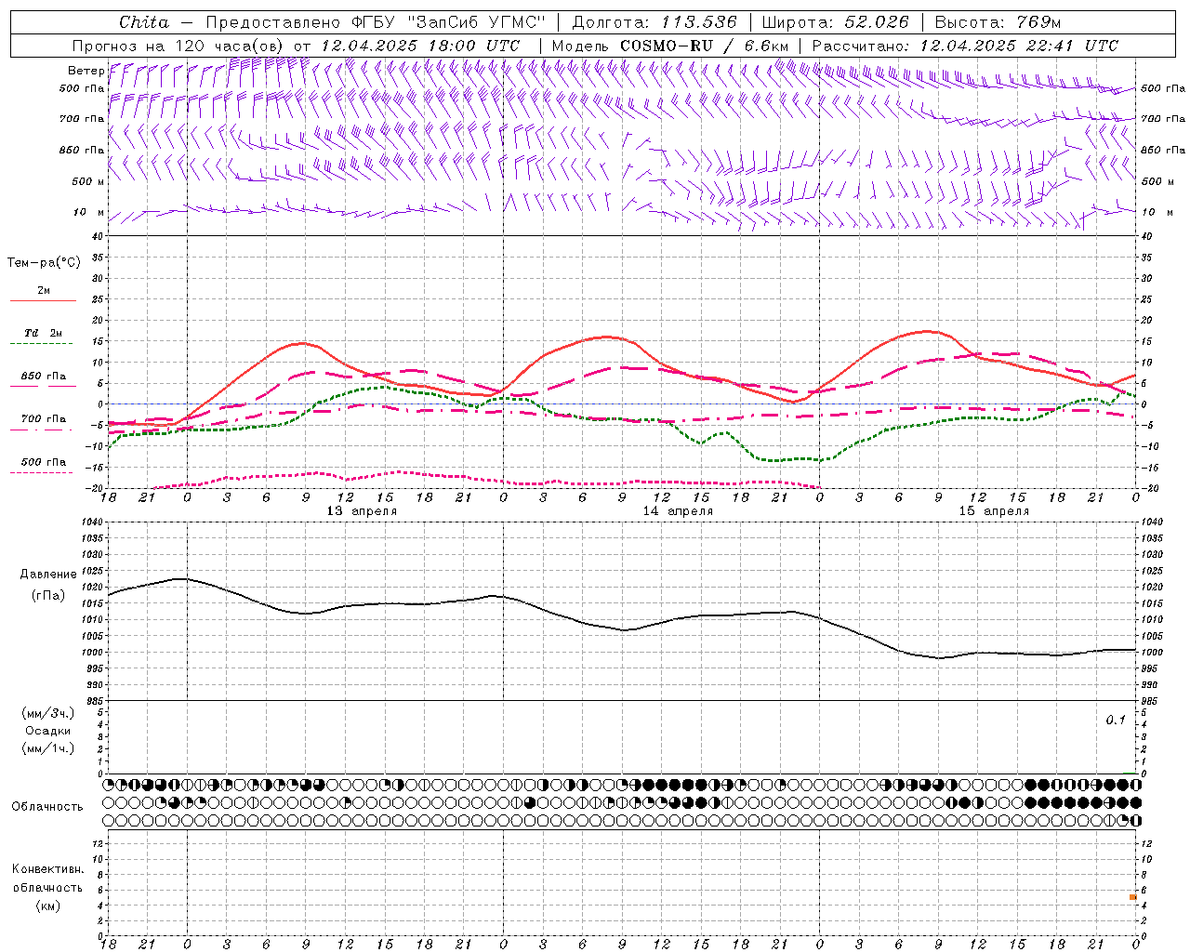
Task: Click the "2м" temperature legend entry
Action: (44, 291)
